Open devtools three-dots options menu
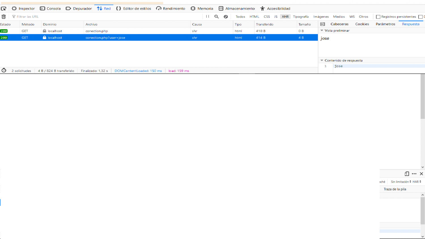 (x=414, y=174)
